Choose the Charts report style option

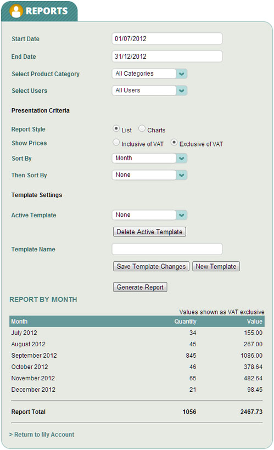click(142, 128)
